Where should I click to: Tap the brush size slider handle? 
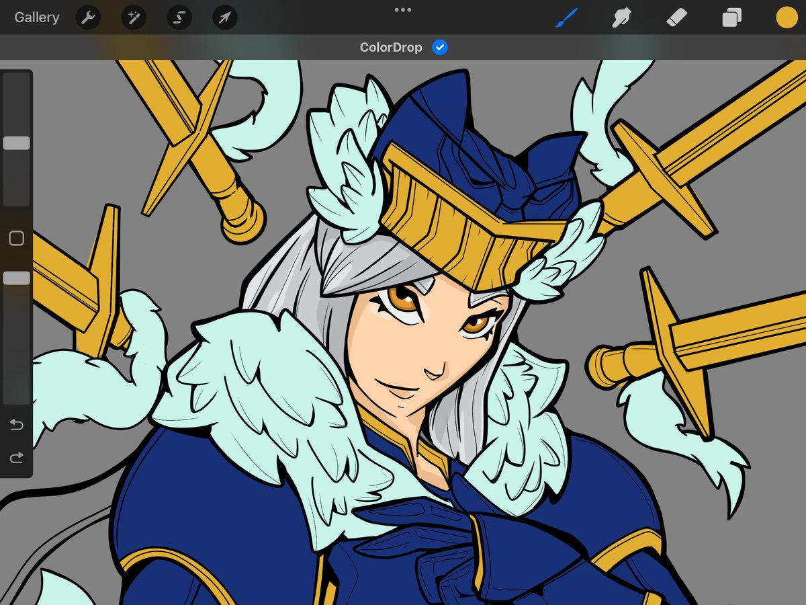click(16, 143)
